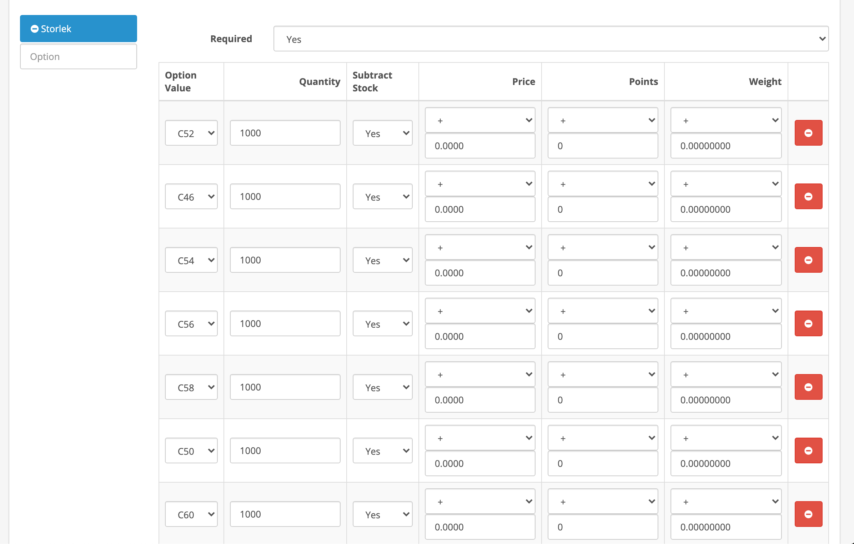Screen dimensions: 854x544
Task: Click the weight amount field in C58 row
Action: [726, 400]
